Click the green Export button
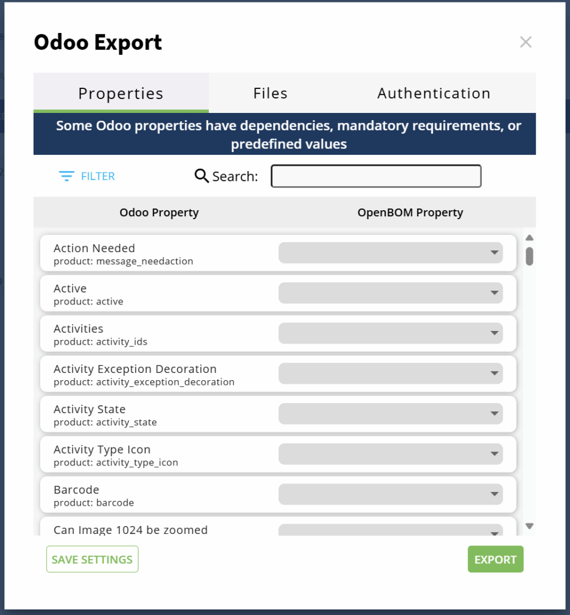Viewport: 570px width, 615px height. click(x=496, y=559)
